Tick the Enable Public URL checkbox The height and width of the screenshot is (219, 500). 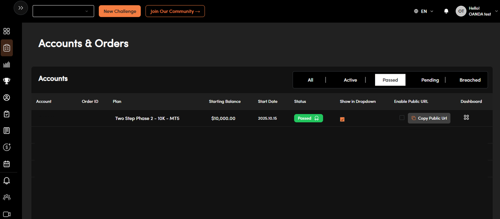click(402, 118)
